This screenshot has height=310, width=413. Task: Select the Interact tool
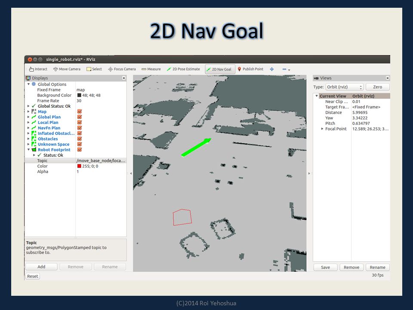pos(38,69)
